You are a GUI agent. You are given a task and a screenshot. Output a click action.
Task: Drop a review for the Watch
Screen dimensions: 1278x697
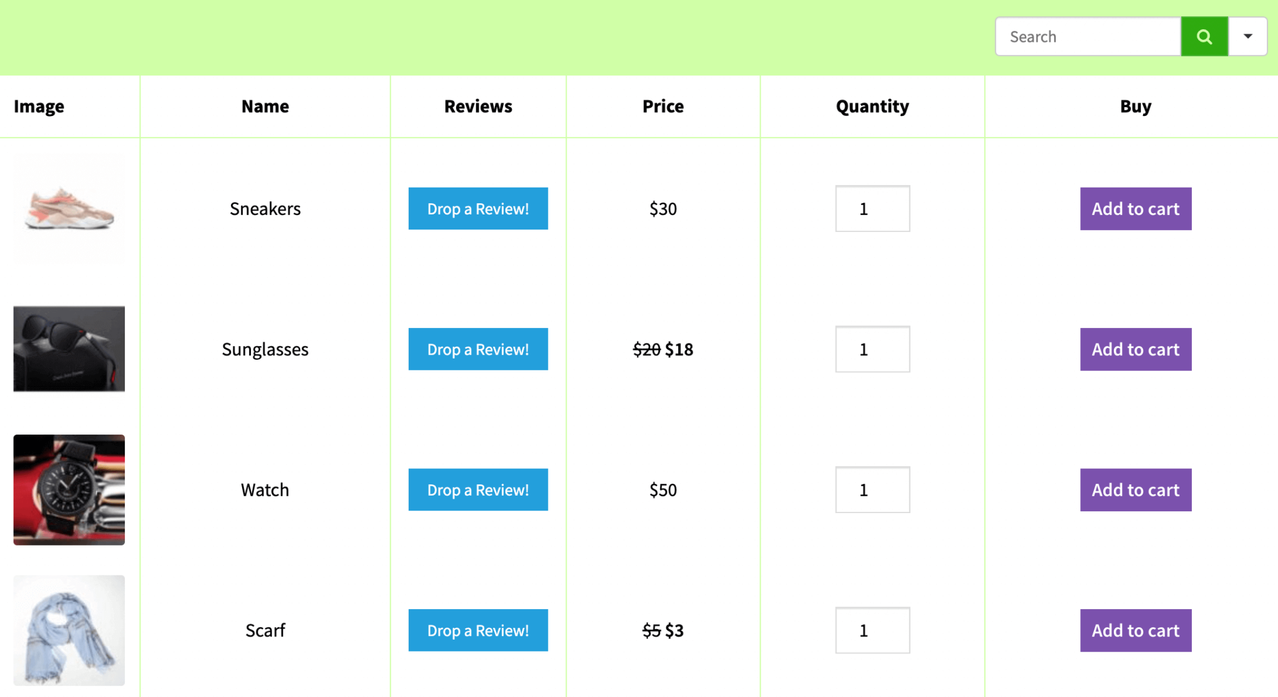[x=478, y=490]
